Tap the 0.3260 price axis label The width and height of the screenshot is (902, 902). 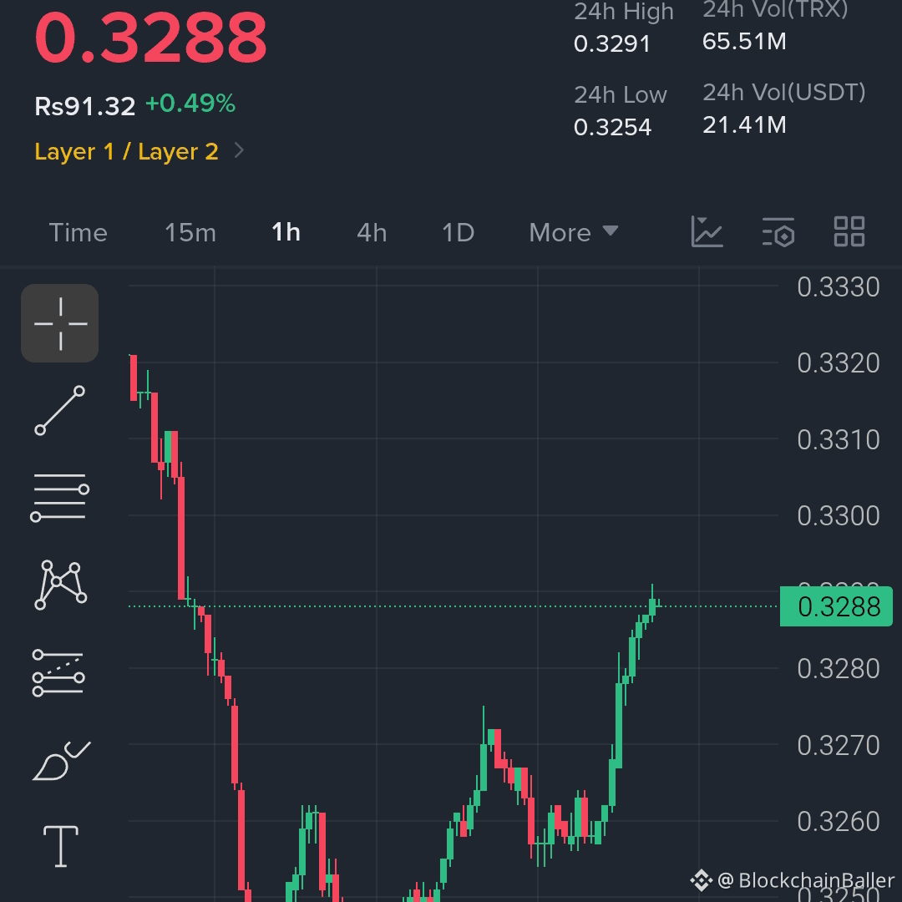[839, 822]
